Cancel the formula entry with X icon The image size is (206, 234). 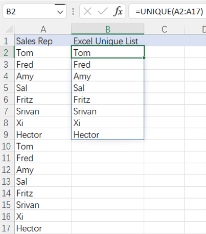click(x=87, y=12)
